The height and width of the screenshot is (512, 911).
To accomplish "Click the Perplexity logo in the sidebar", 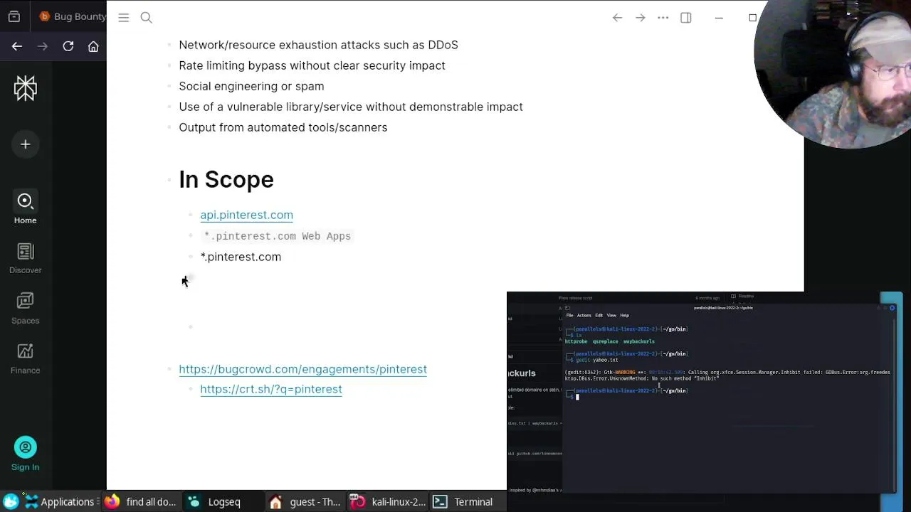I will tap(26, 88).
